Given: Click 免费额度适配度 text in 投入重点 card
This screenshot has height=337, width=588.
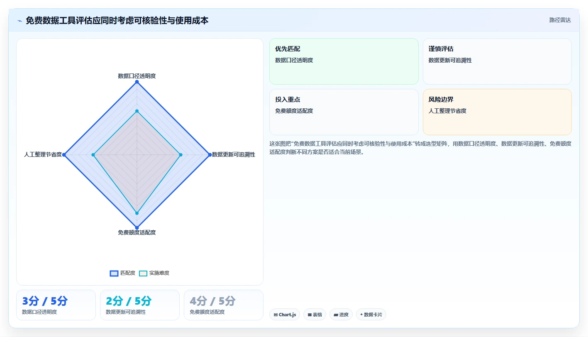Looking at the screenshot, I should 294,111.
